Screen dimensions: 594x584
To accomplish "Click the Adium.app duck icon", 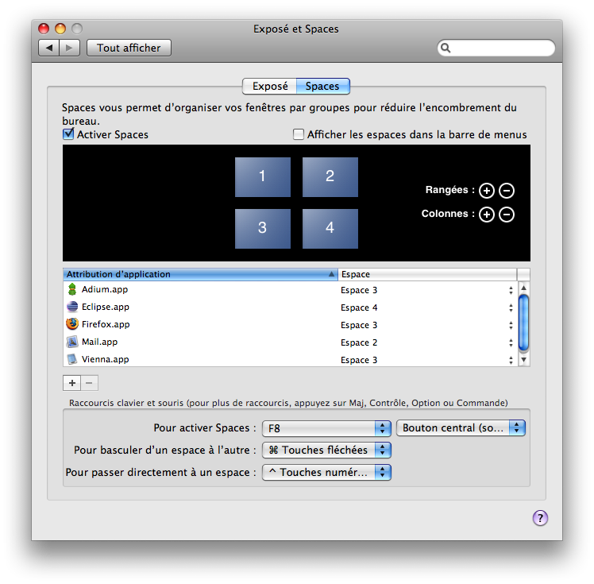I will 72,289.
